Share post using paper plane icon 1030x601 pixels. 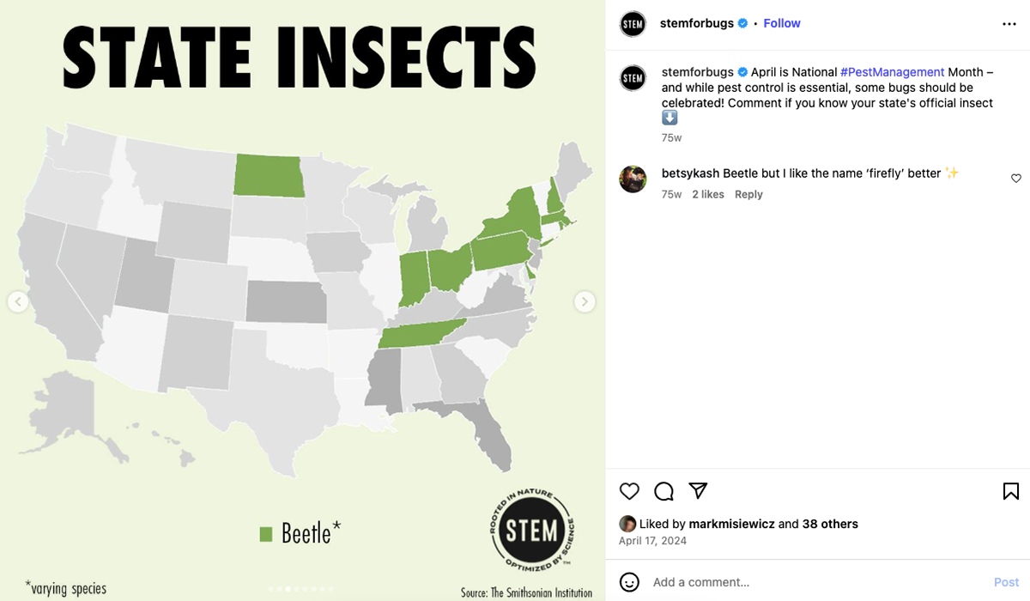point(698,490)
